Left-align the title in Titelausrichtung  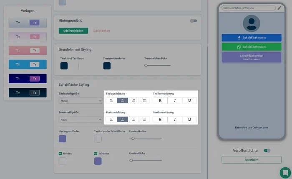click(111, 100)
